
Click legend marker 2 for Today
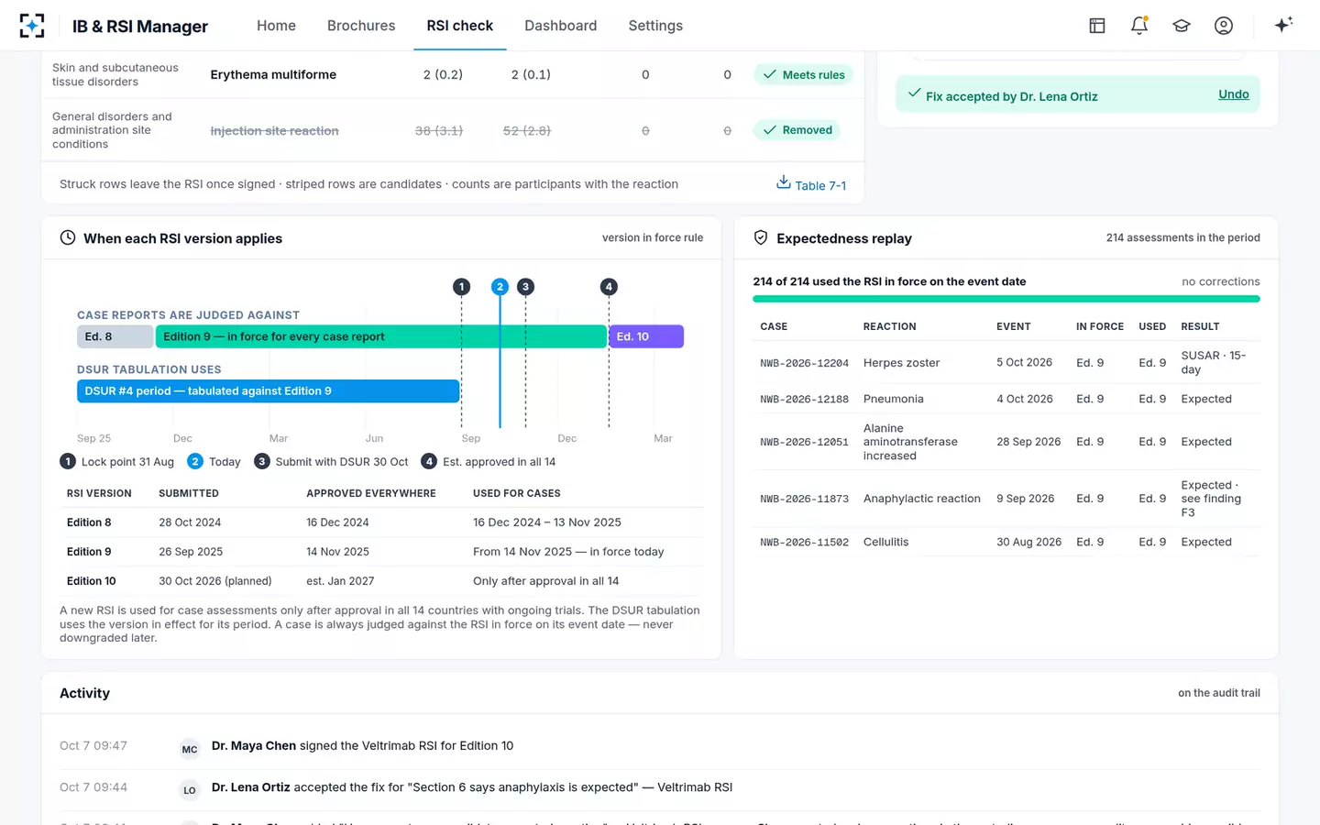[195, 461]
